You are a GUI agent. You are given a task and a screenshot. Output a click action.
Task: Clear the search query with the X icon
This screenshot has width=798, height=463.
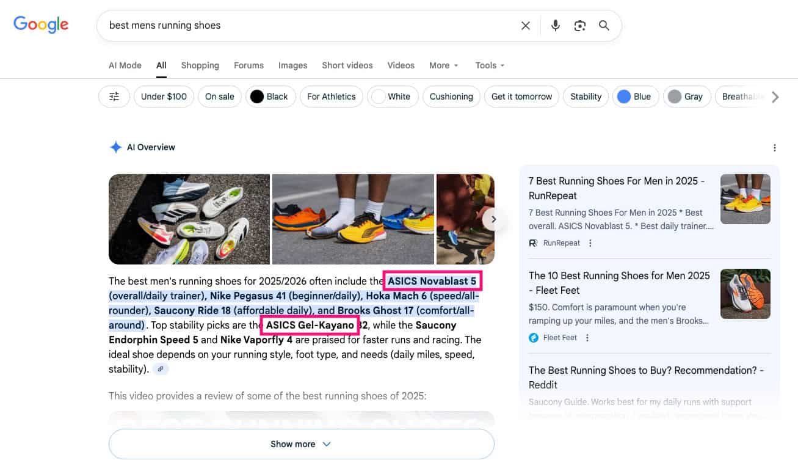click(x=526, y=26)
